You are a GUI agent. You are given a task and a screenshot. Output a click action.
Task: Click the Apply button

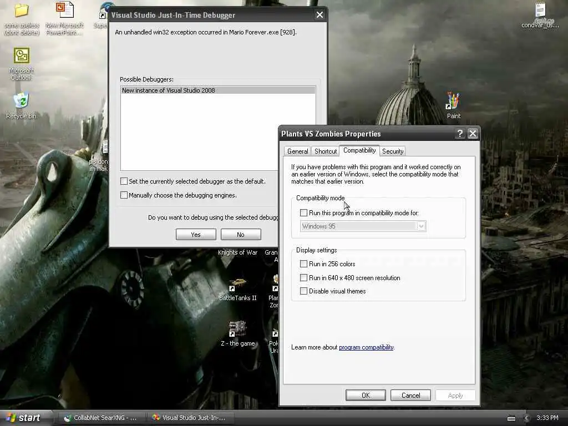pyautogui.click(x=455, y=395)
